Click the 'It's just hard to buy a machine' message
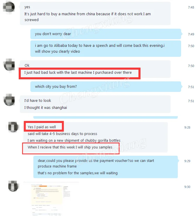This screenshot has width=196, height=216. tap(88, 17)
